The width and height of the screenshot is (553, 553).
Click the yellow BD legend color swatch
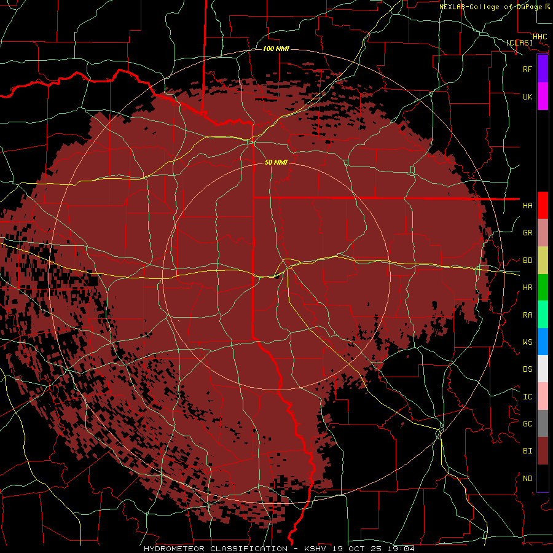click(543, 261)
